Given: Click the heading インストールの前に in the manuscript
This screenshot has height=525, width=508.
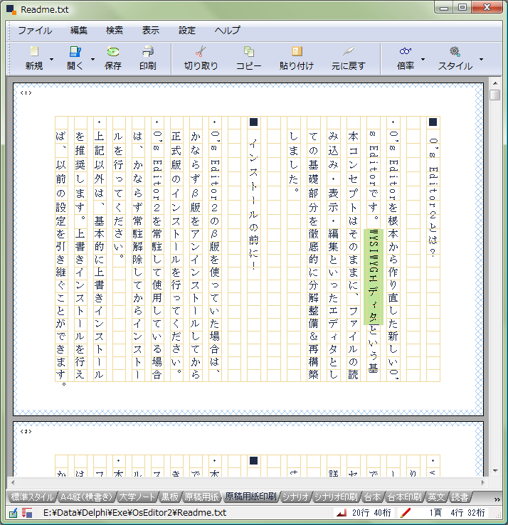Looking at the screenshot, I should 254,205.
